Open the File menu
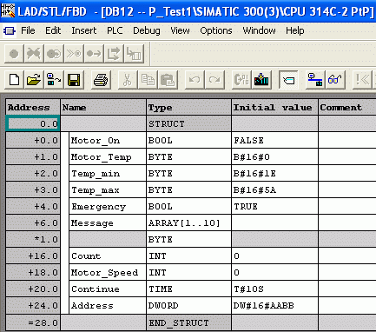This screenshot has height=332, width=376. click(28, 30)
